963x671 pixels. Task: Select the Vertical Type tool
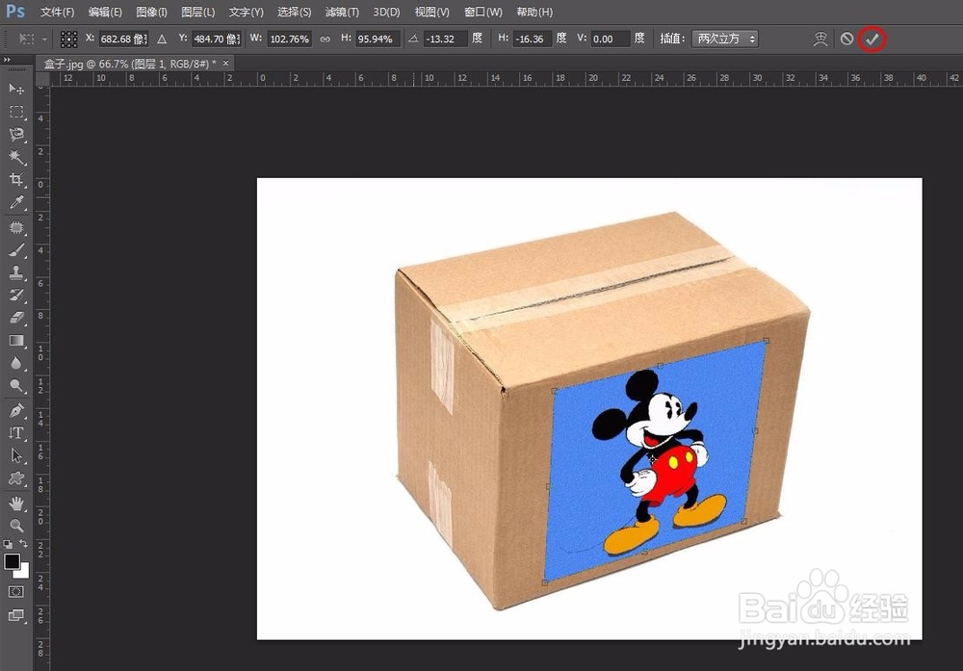pos(16,433)
